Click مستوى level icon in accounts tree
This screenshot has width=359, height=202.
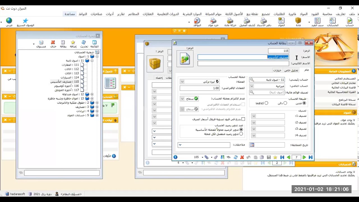(41, 44)
